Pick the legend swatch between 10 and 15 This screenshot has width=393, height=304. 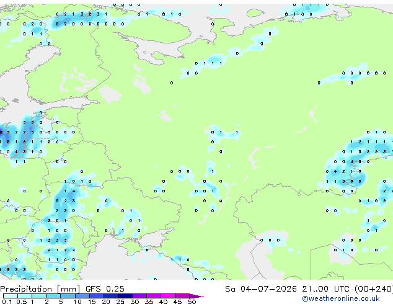point(82,296)
